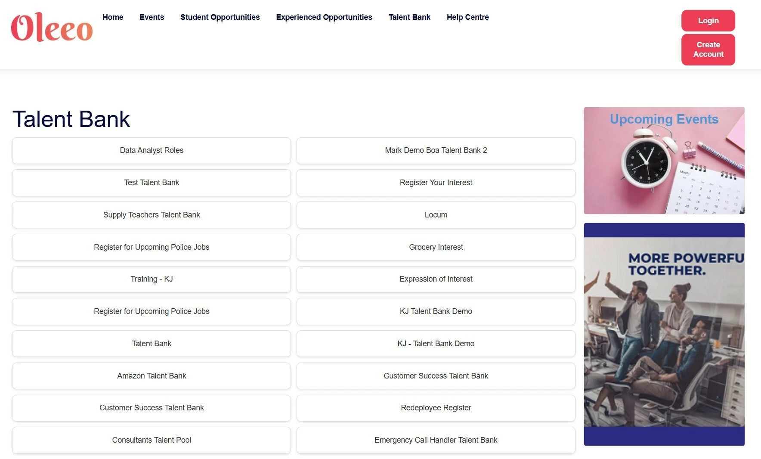Open KJ Talent Bank Demo without hyphen
Viewport: 761px width, 459px height.
tap(436, 311)
